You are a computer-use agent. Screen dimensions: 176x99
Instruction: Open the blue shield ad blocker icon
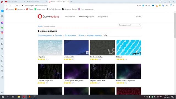(143, 5)
